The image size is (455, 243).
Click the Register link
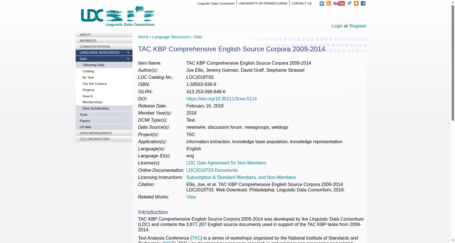click(x=358, y=26)
